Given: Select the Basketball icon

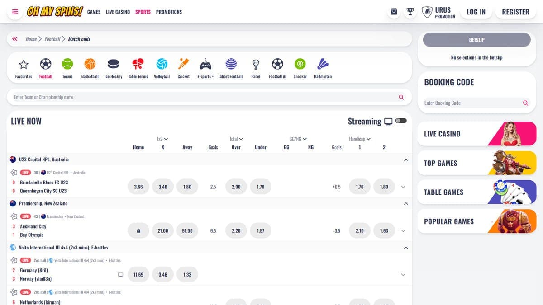Looking at the screenshot, I should pos(90,64).
